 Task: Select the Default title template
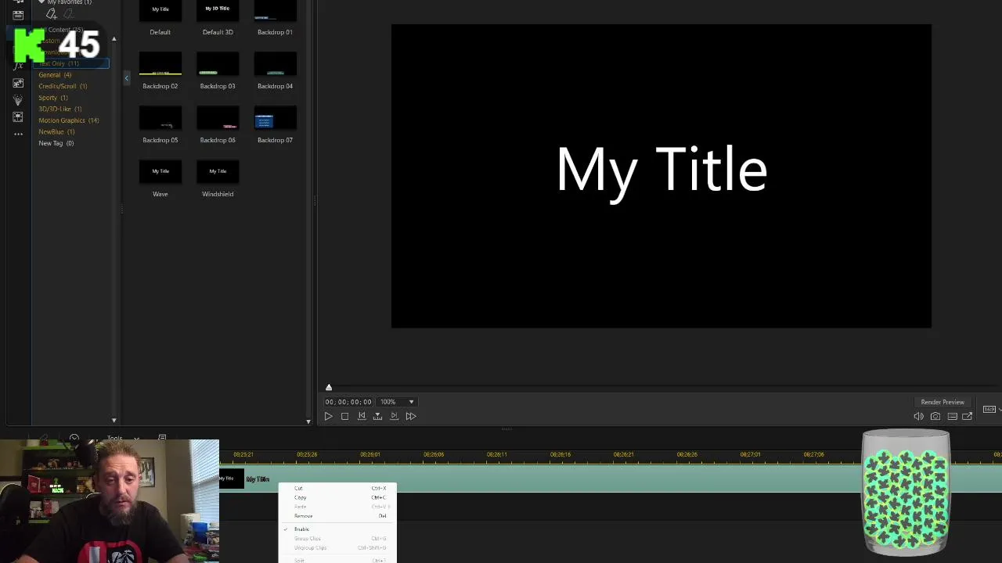tap(160, 18)
